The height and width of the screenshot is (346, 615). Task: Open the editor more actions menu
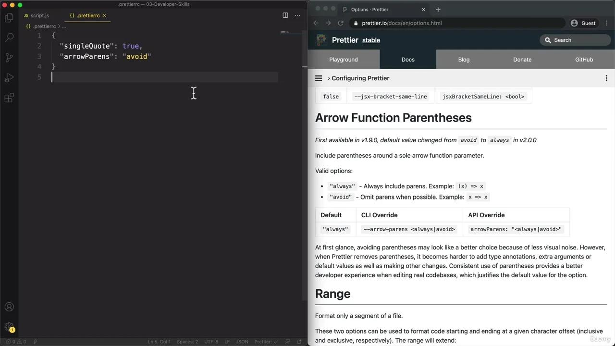pyautogui.click(x=297, y=15)
